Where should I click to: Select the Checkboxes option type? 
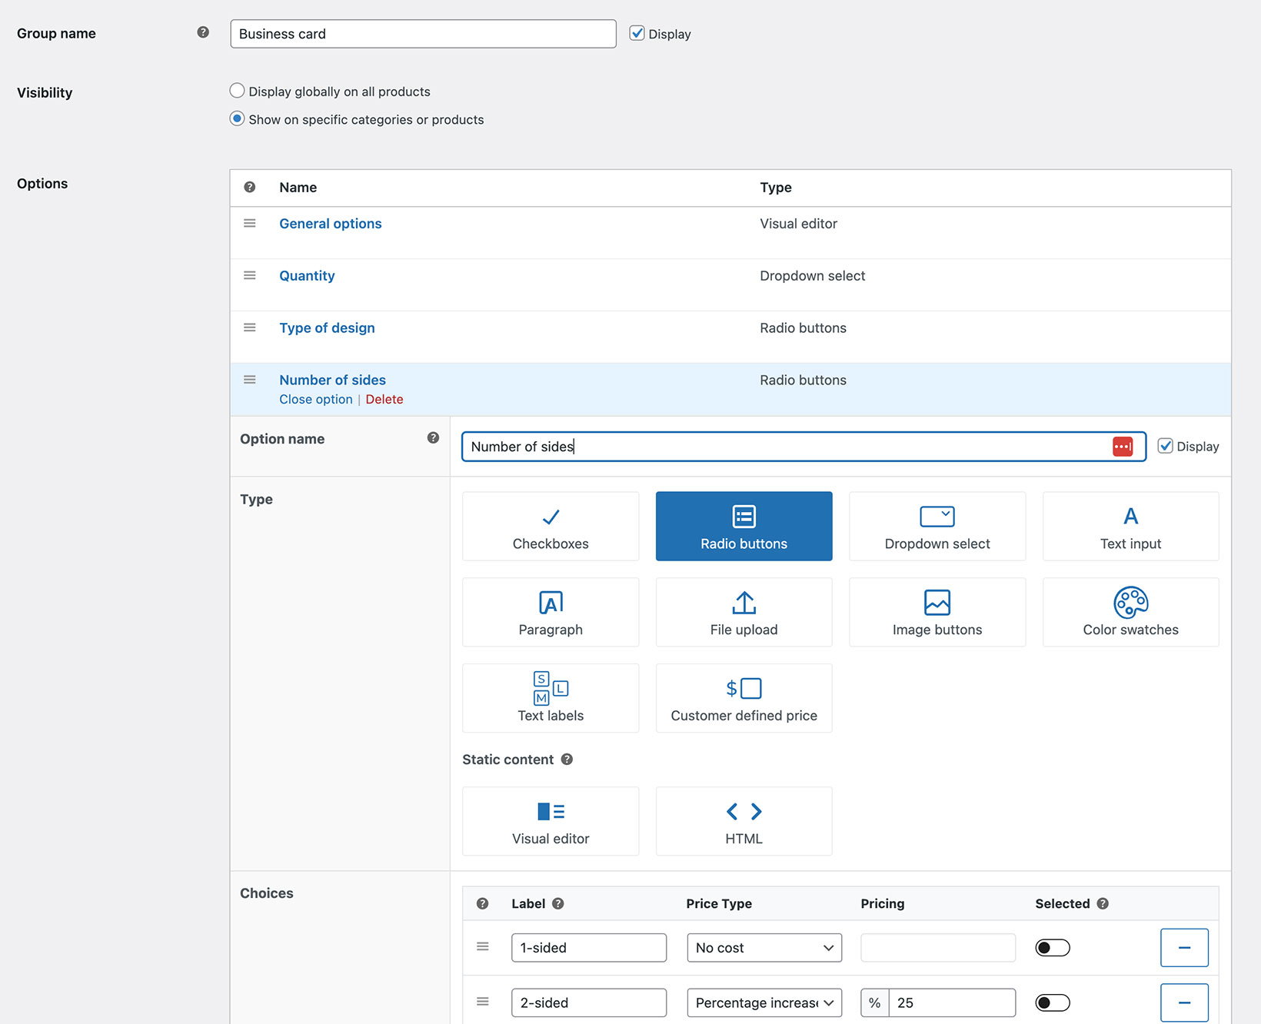tap(551, 526)
